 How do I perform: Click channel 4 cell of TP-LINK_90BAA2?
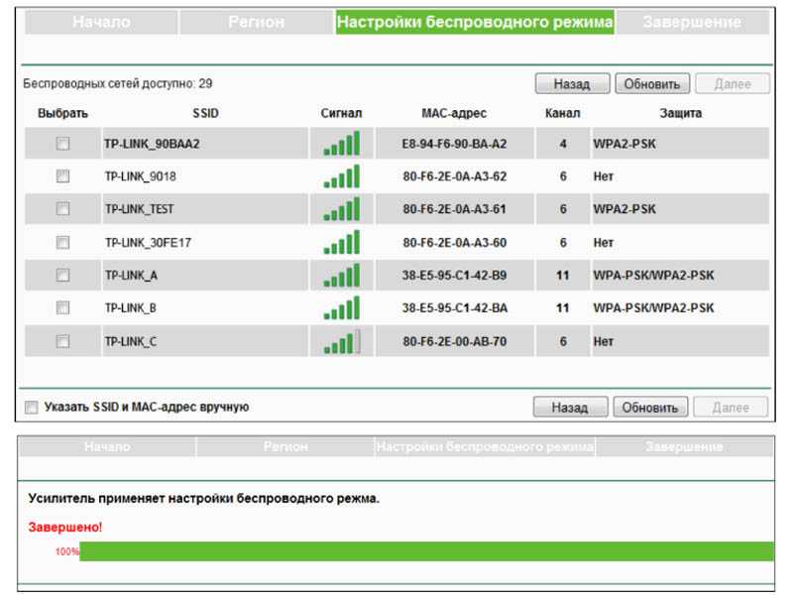point(562,144)
